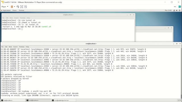Open Search menu in eda@localhost terminal

click(16, 18)
